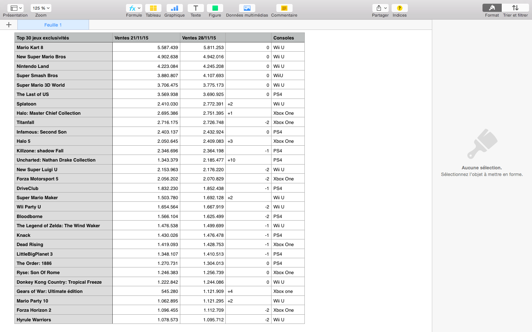Select the New Super Luigi U cell
Image resolution: width=532 pixels, height=332 pixels.
coord(64,169)
